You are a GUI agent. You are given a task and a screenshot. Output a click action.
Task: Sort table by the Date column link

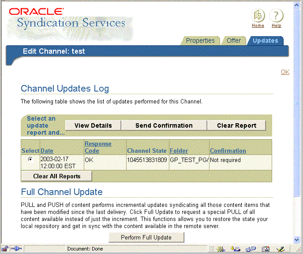(47, 151)
